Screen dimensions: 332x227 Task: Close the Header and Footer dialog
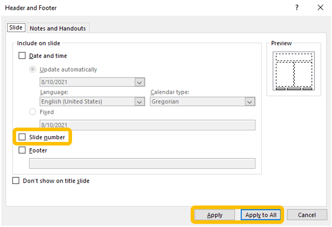pyautogui.click(x=320, y=8)
